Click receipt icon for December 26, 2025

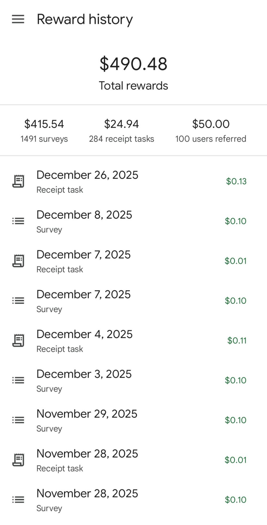(18, 181)
